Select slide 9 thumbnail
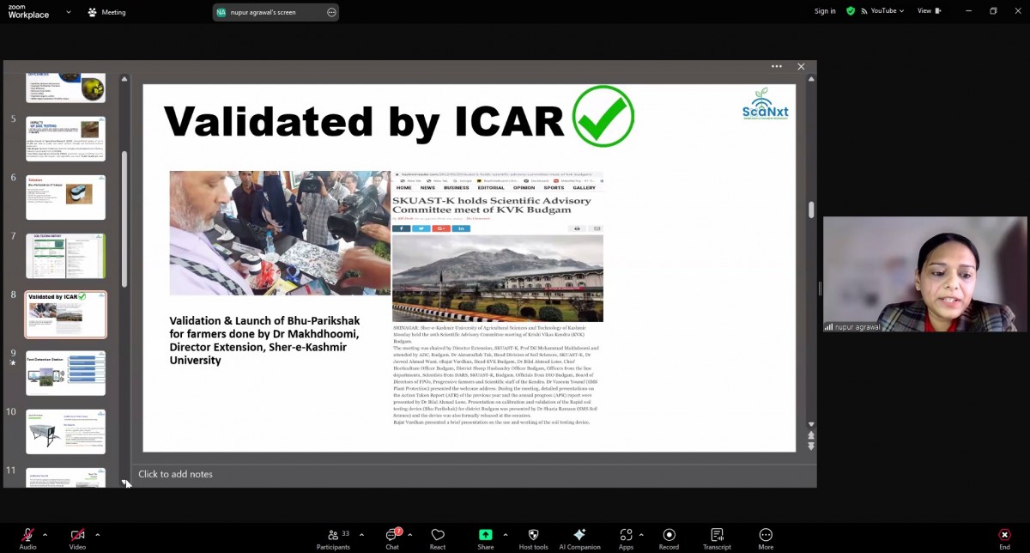Viewport: 1030px width, 553px height. pyautogui.click(x=65, y=373)
